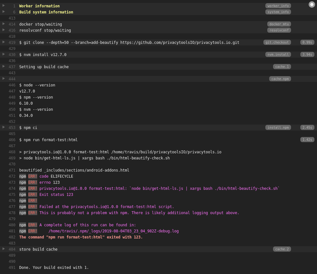Click the worker_info tag
Image resolution: width=317 pixels, height=274 pixels.
278,6
